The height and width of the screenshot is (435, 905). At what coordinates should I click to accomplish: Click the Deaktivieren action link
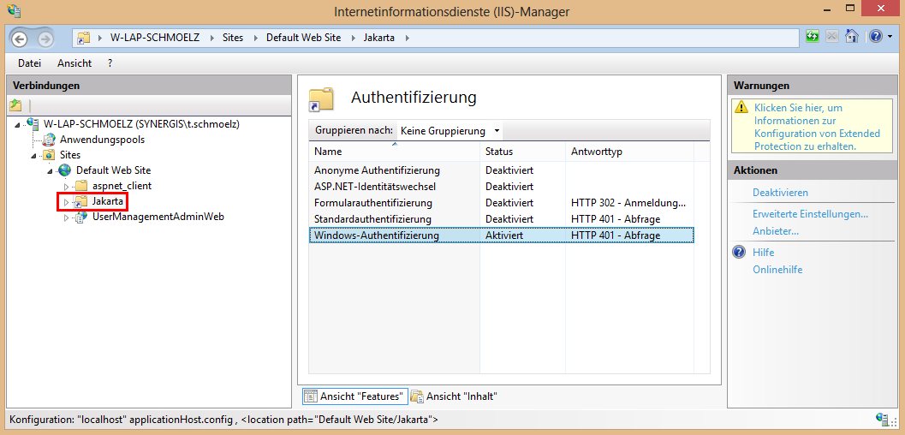(x=780, y=193)
